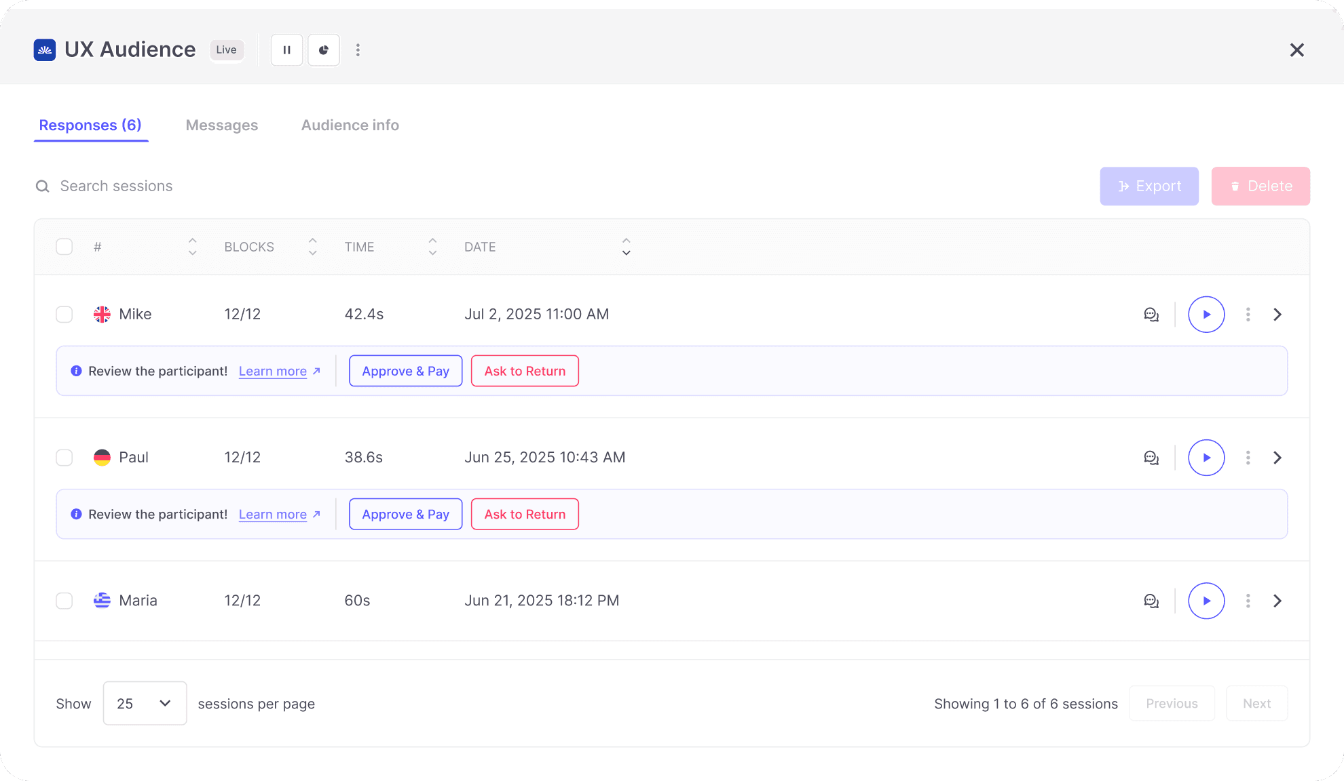Select Mike's row checkbox
The height and width of the screenshot is (781, 1344).
point(64,315)
